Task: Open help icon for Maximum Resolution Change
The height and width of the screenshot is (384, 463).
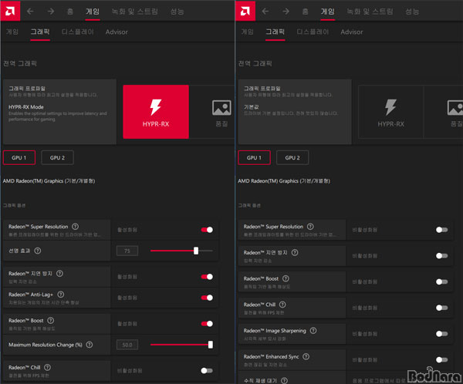Action: click(90, 345)
